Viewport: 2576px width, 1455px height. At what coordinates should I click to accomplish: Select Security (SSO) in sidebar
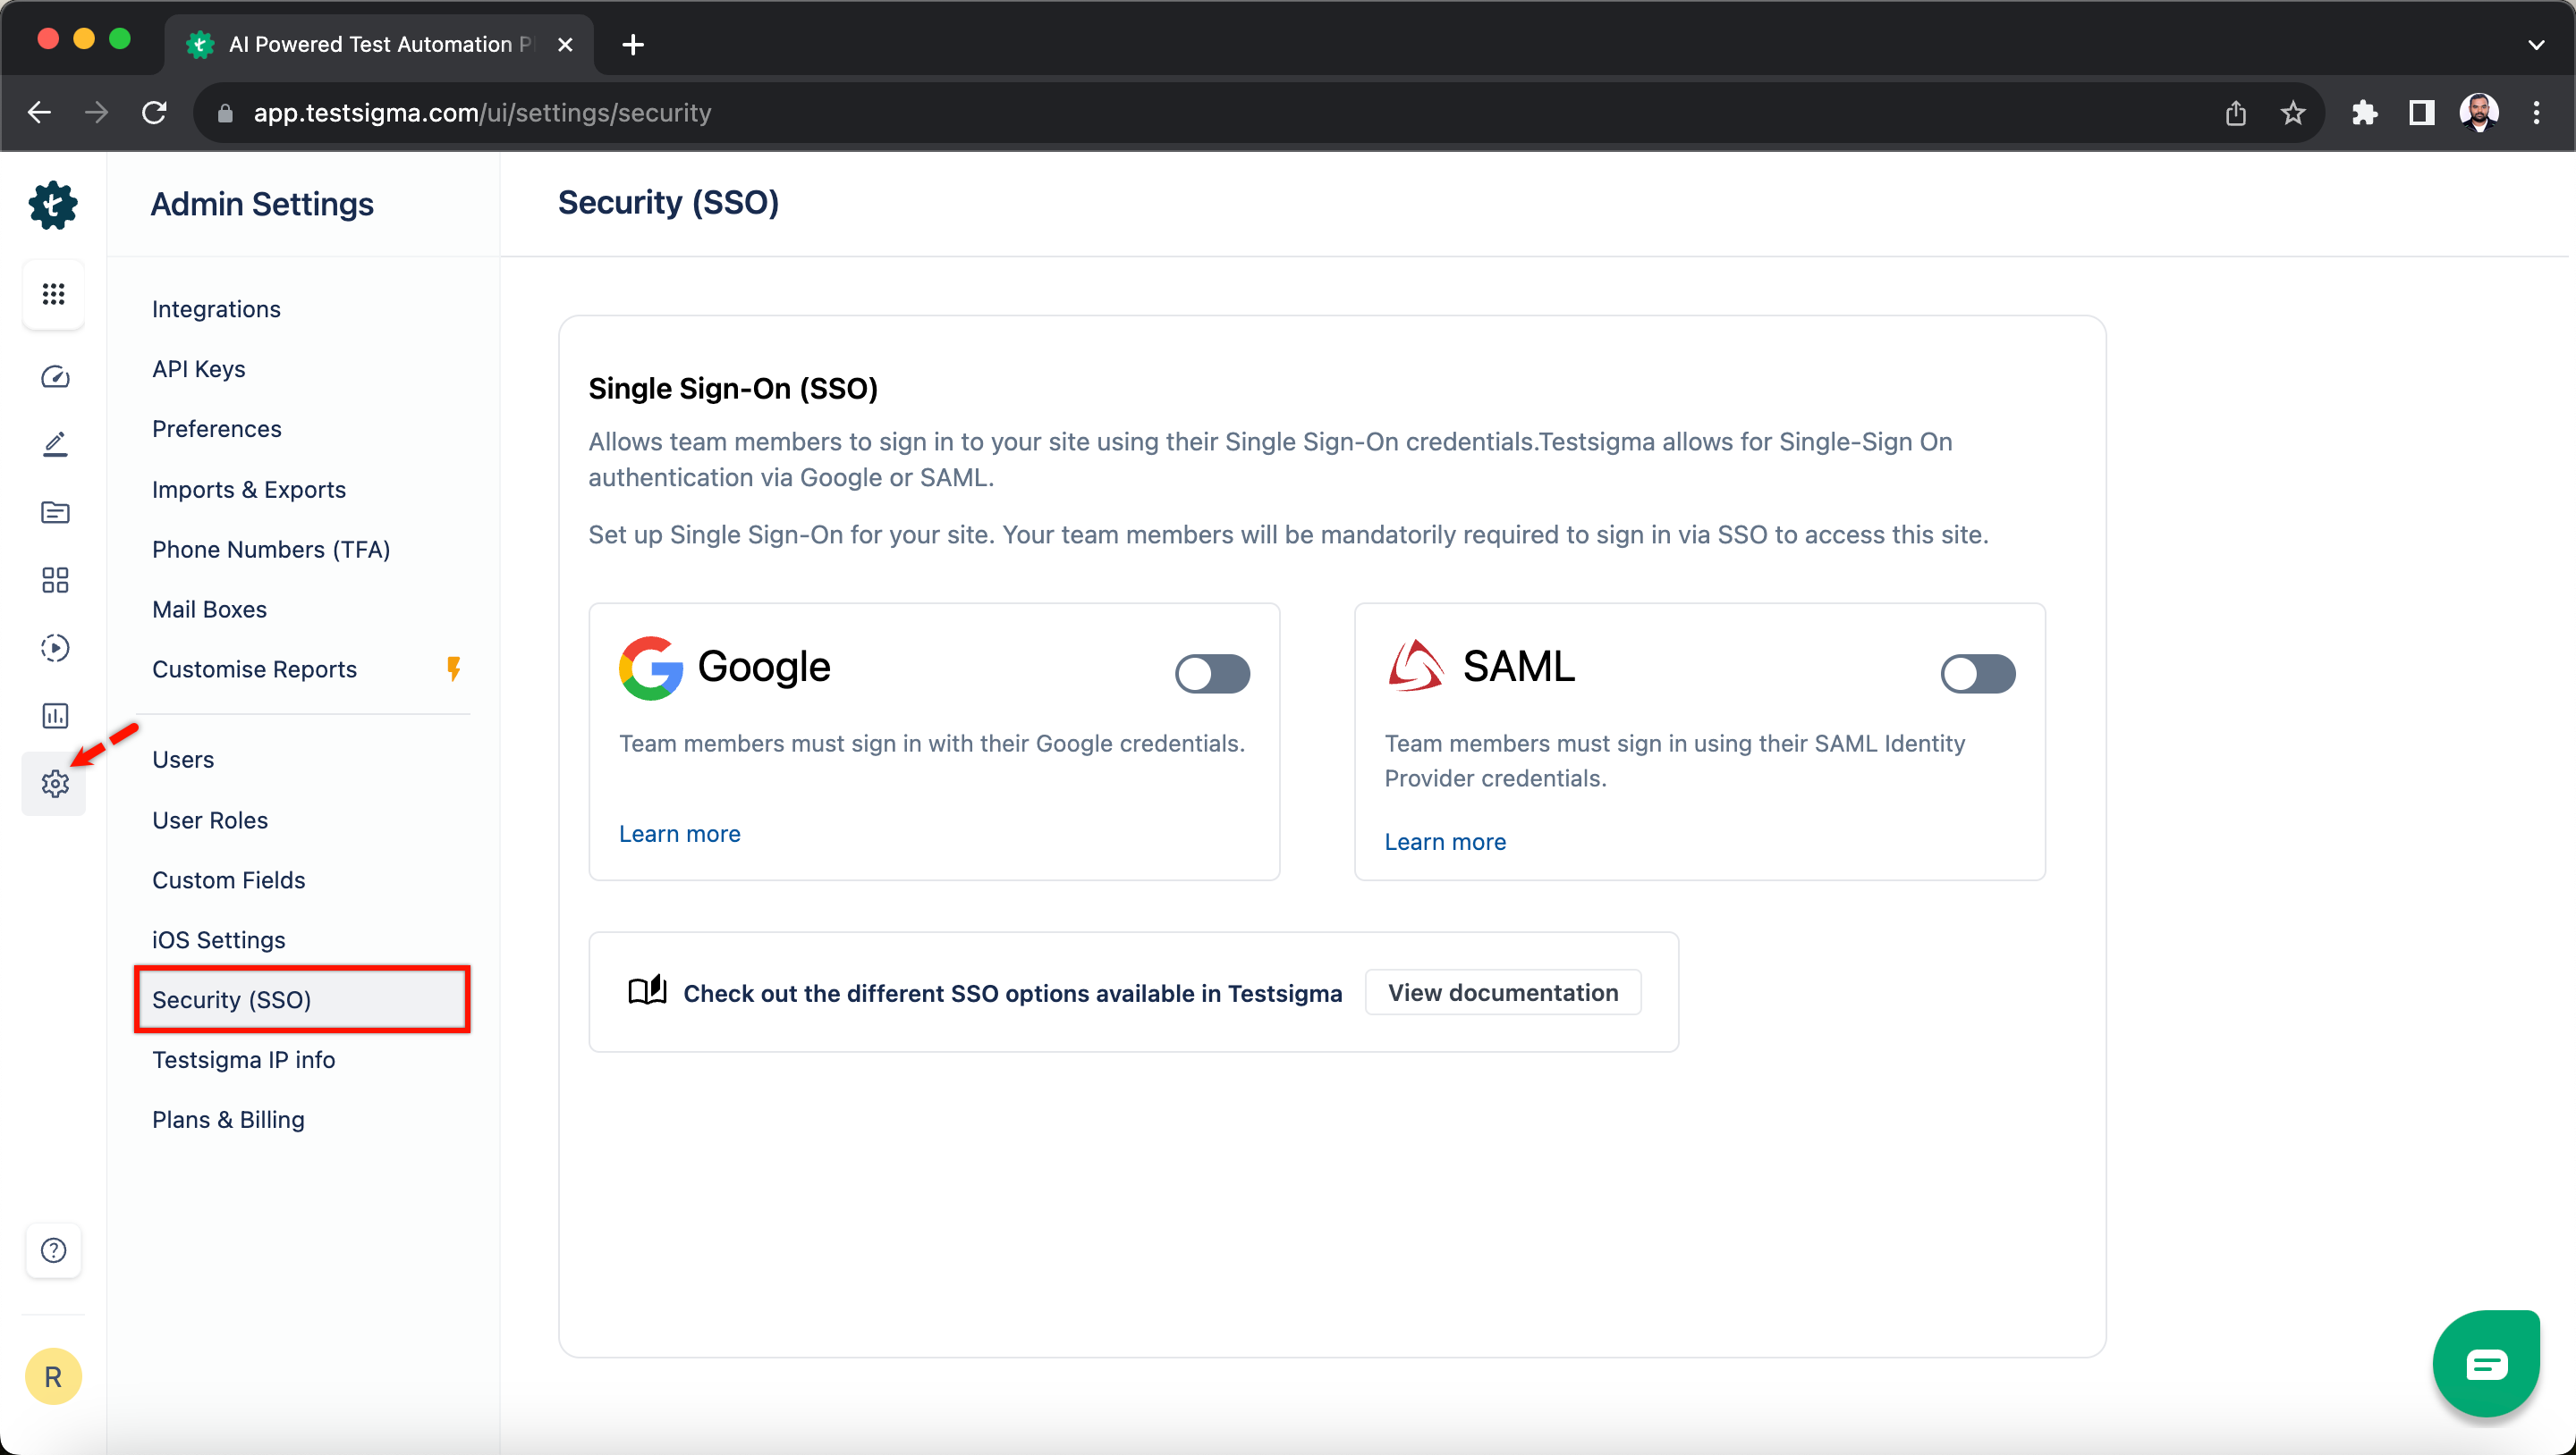302,999
